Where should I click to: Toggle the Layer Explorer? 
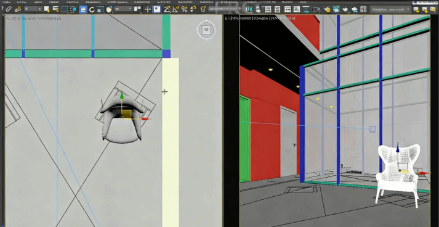(x=278, y=9)
